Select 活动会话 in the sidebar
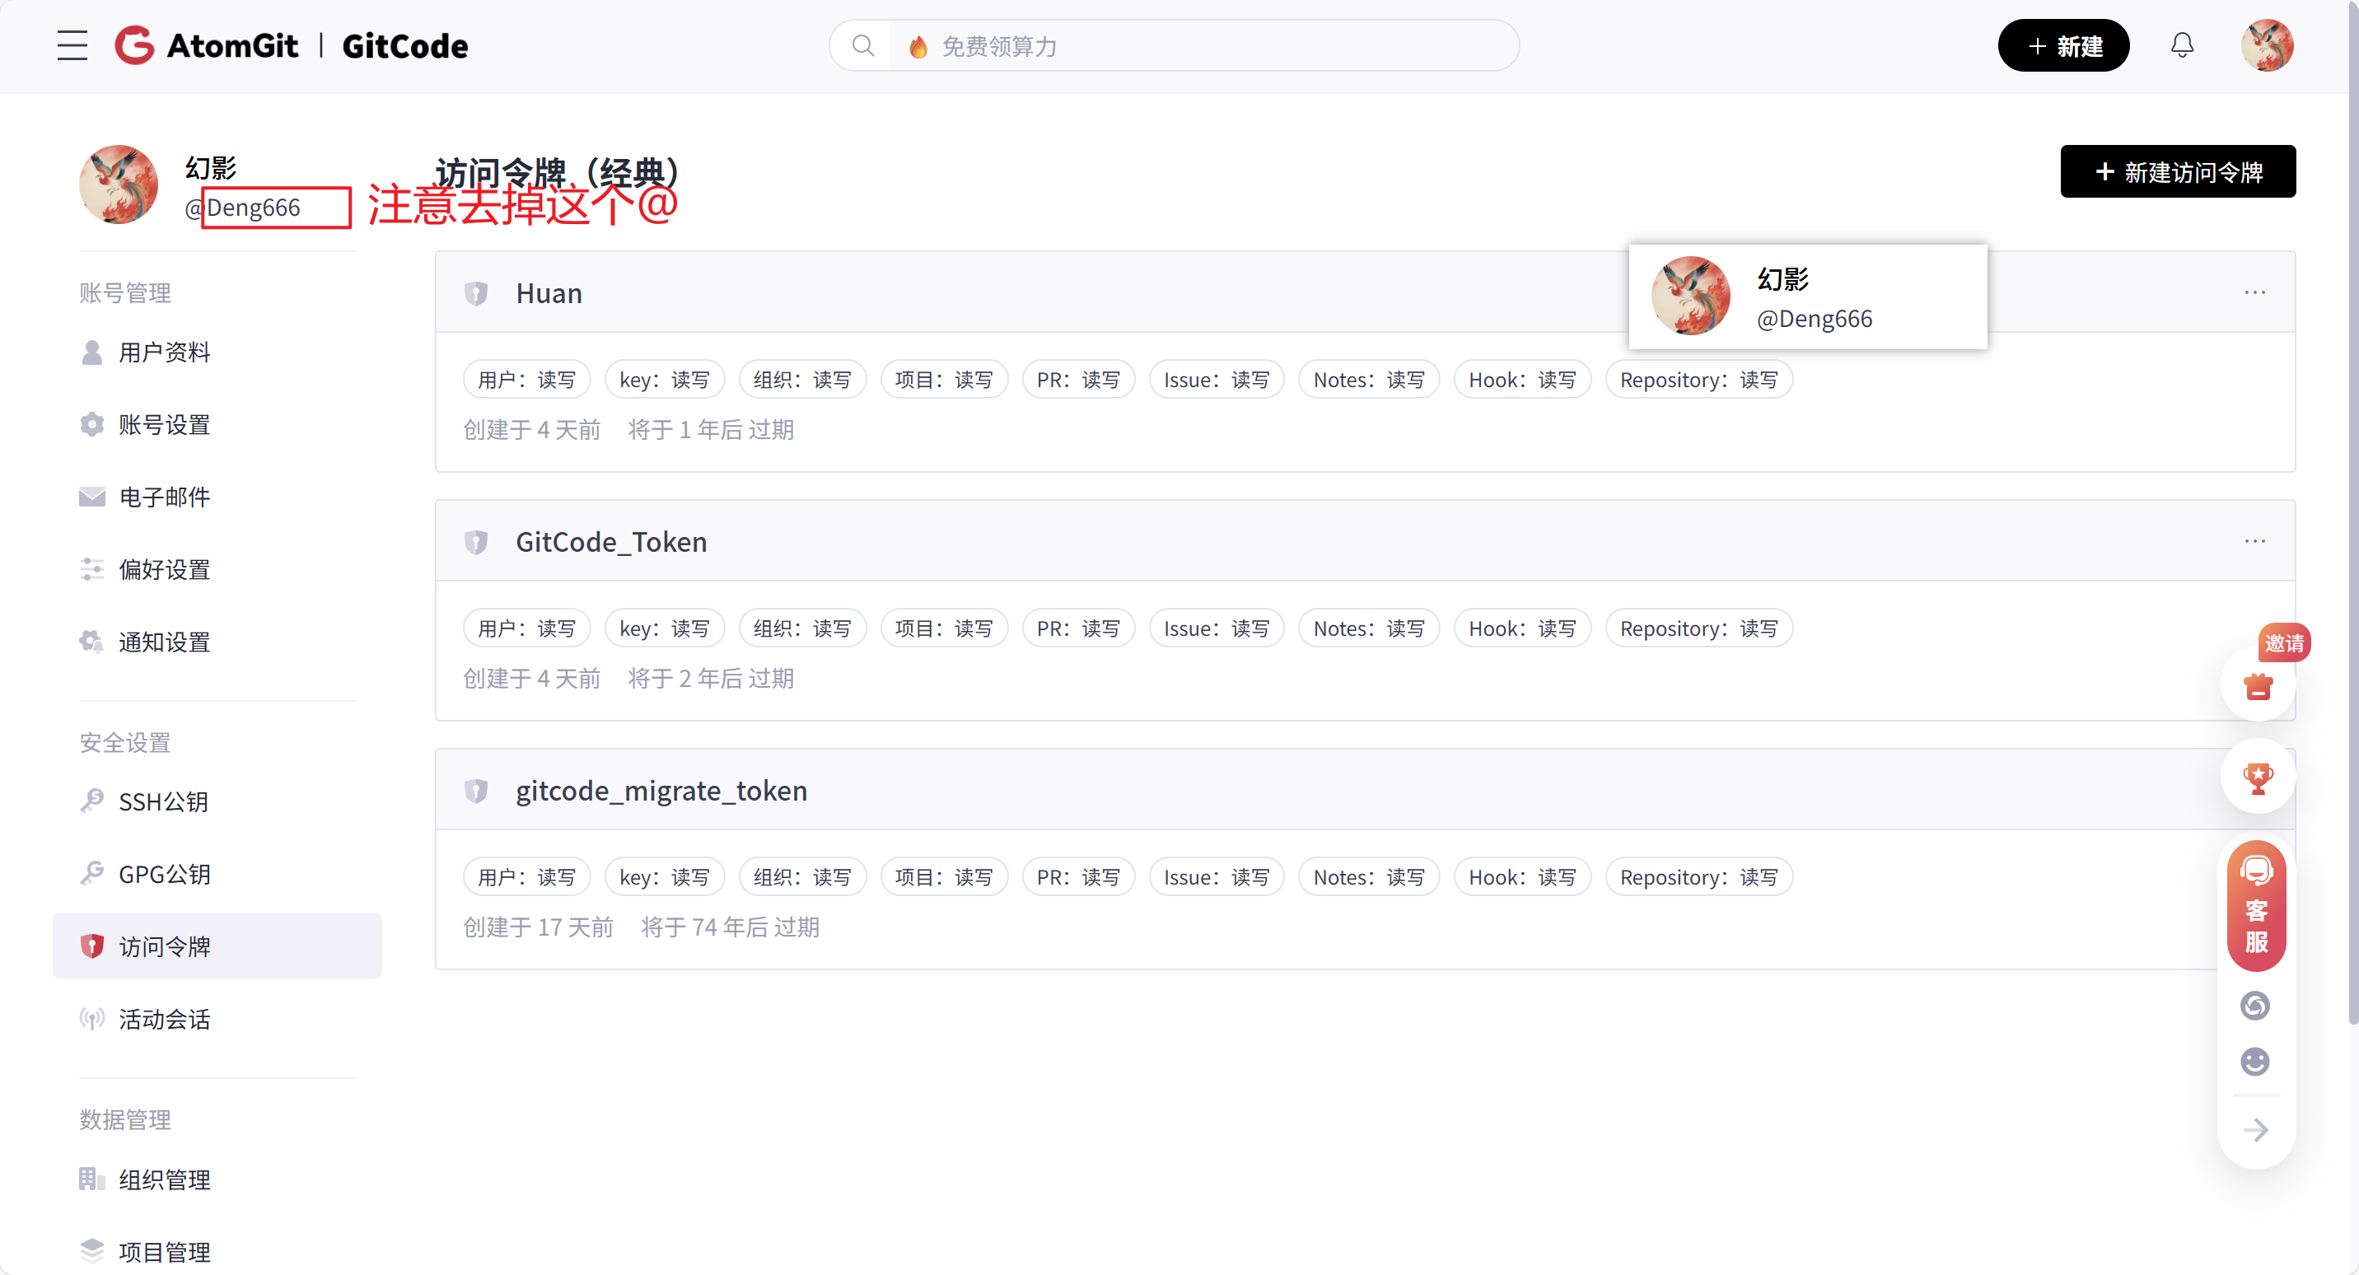The image size is (2359, 1275). pos(165,1020)
